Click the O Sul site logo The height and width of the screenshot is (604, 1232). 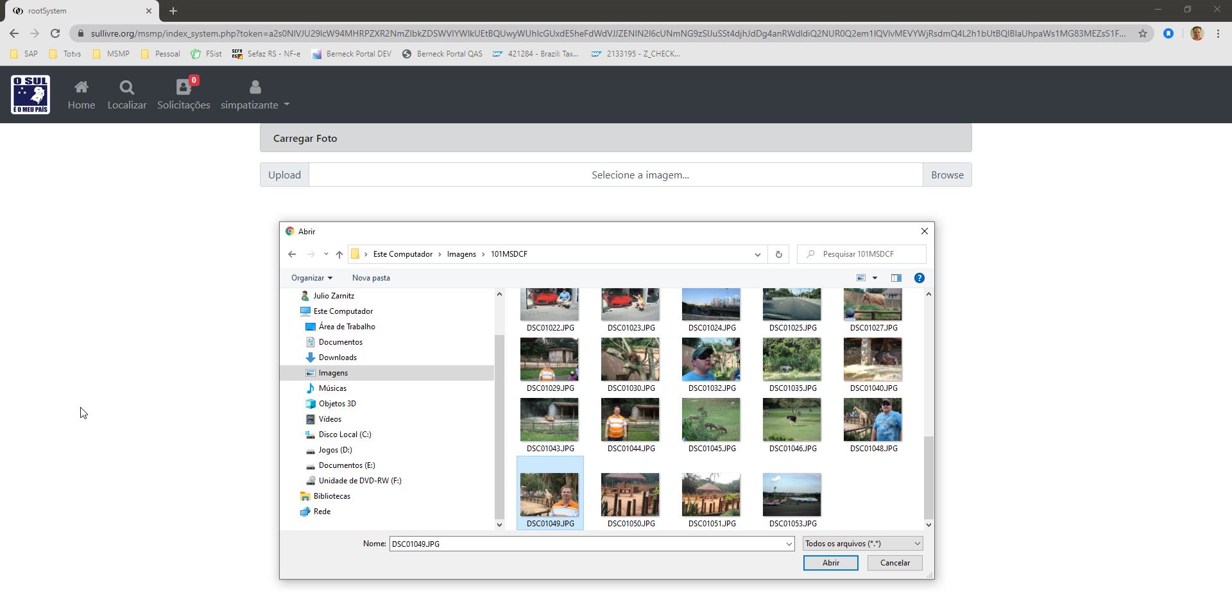[x=30, y=94]
